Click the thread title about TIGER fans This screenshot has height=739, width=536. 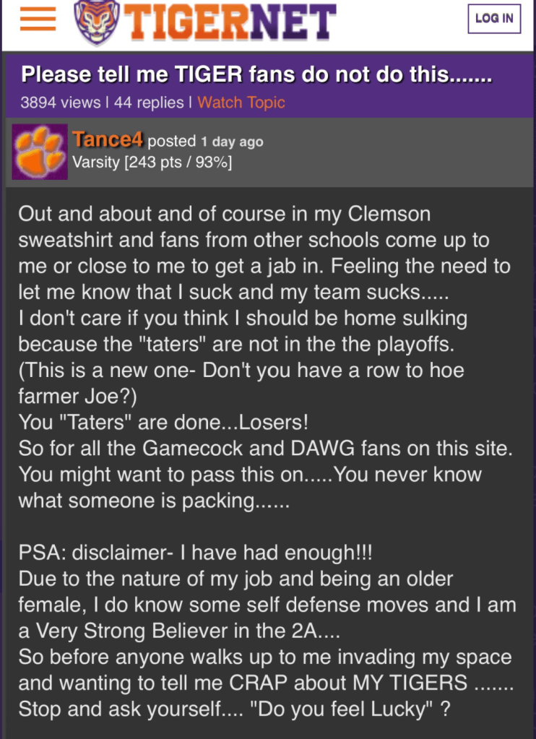256,75
